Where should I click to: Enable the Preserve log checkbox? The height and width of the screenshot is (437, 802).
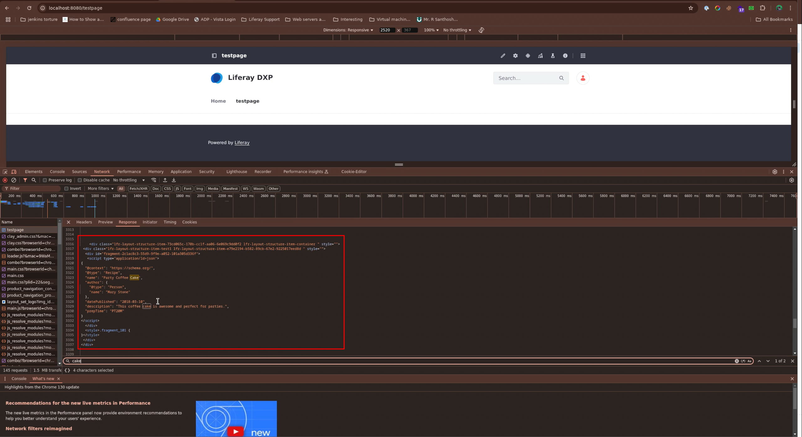pyautogui.click(x=45, y=180)
